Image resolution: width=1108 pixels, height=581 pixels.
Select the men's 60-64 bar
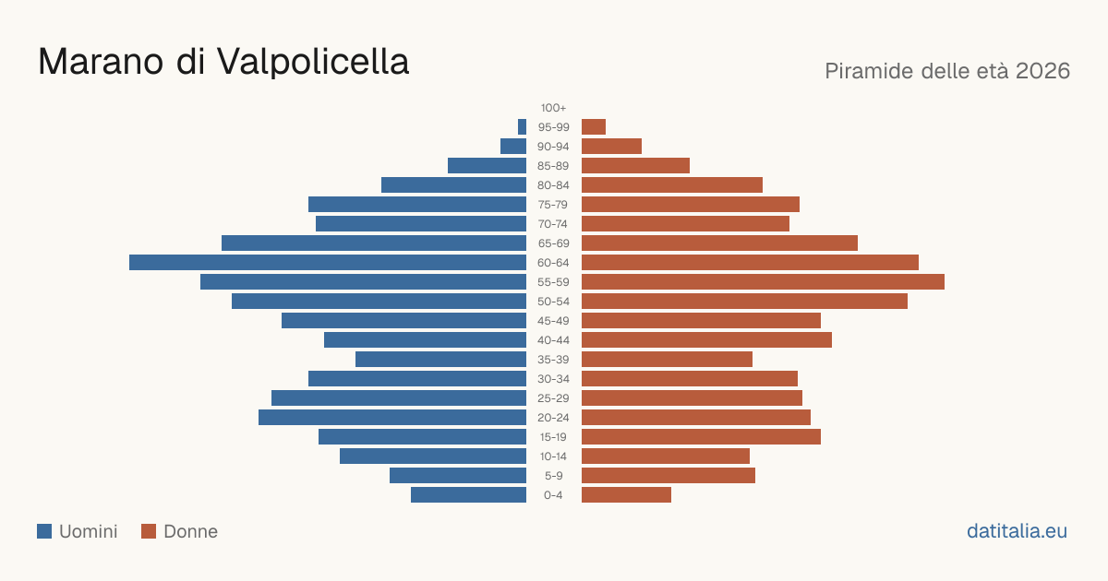[328, 263]
